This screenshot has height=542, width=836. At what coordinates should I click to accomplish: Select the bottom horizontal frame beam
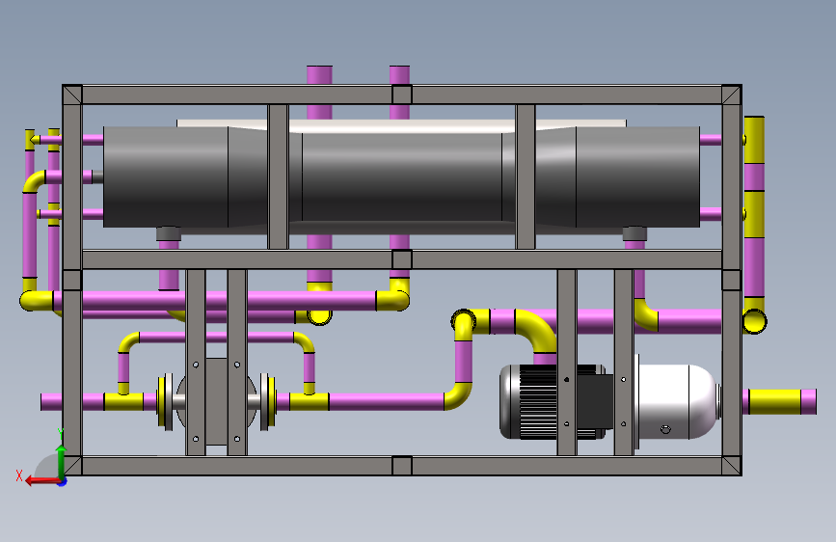coord(402,466)
